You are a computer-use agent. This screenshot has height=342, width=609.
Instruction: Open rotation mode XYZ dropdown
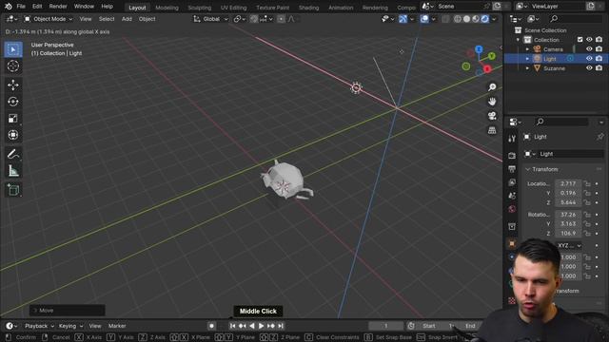pos(569,246)
